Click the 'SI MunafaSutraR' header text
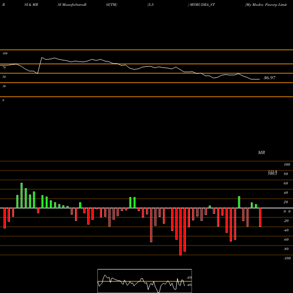 pyautogui.click(x=72, y=5)
